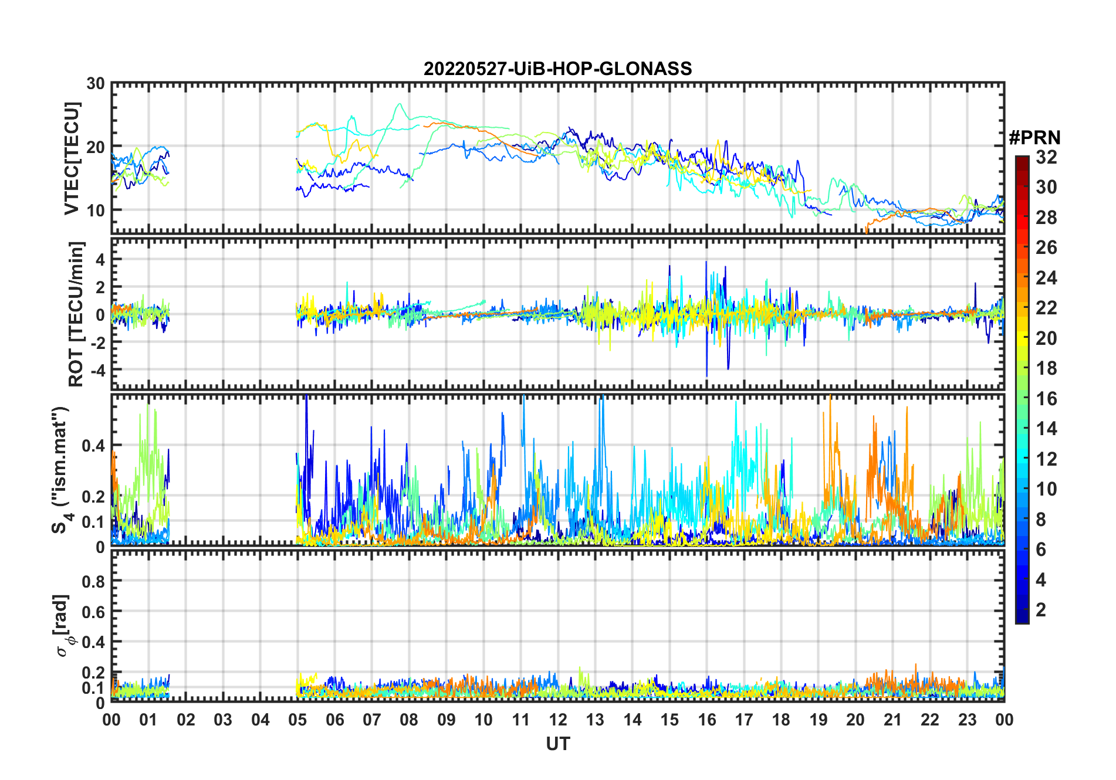
Task: Click colorbar tick label 24
Action: click(1047, 277)
